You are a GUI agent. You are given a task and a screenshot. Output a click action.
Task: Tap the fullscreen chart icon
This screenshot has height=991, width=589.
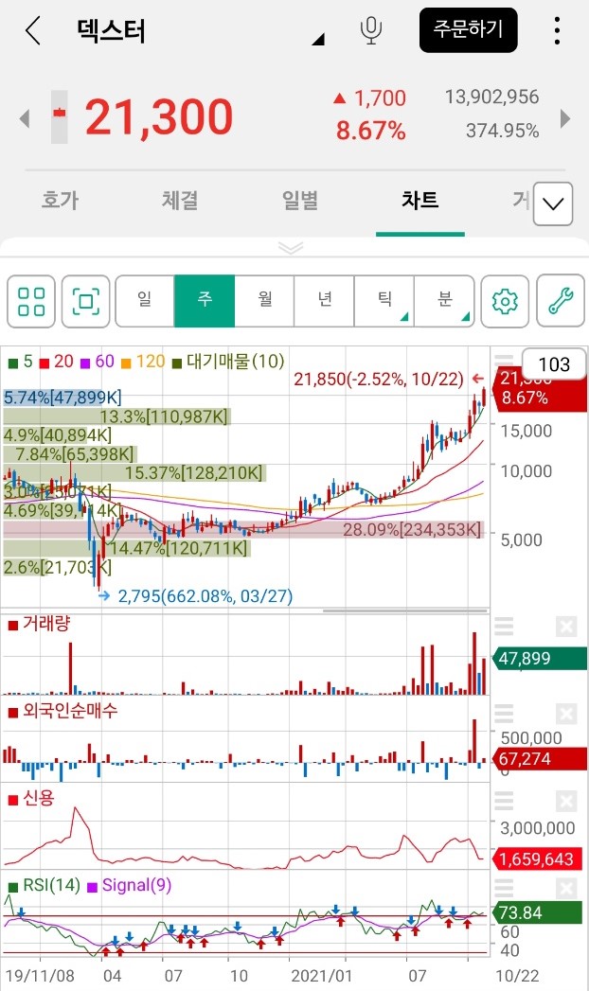(86, 301)
